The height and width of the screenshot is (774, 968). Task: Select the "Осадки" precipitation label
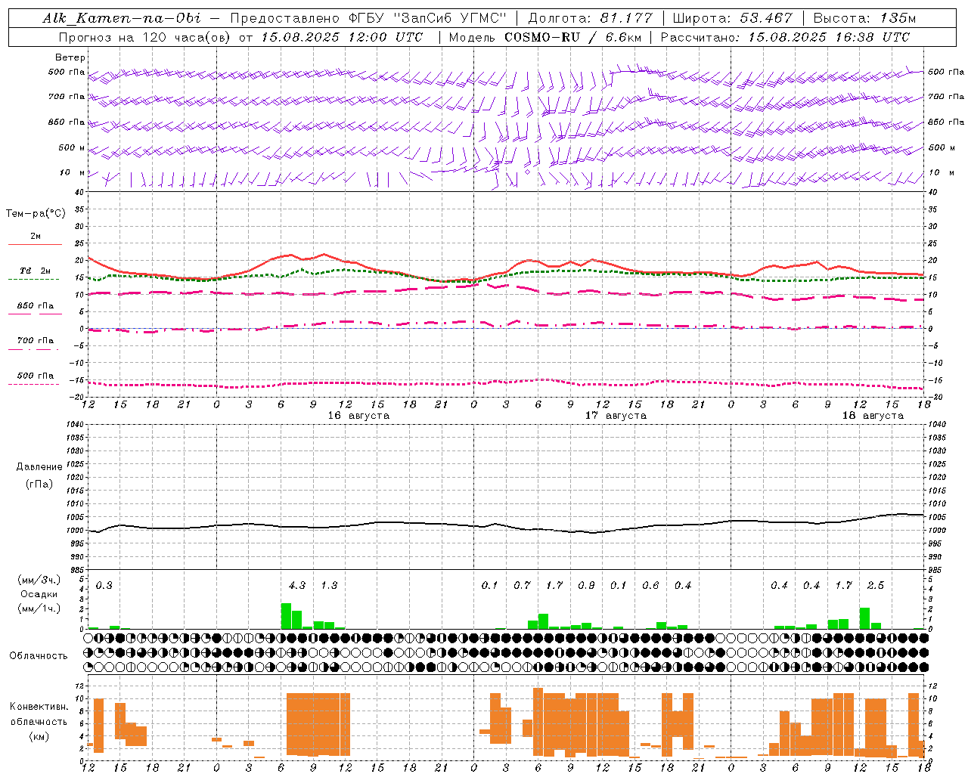39,594
